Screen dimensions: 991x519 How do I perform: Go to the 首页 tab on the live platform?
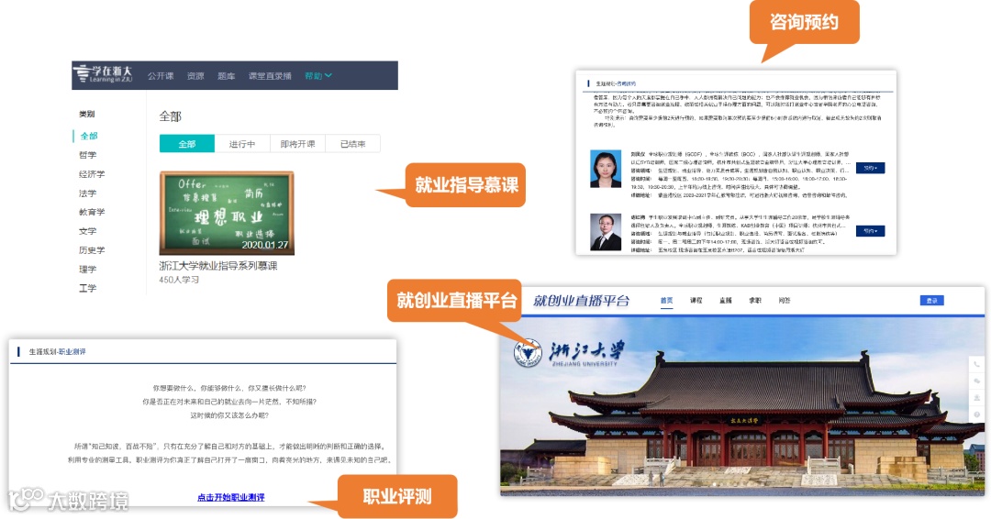click(x=667, y=301)
